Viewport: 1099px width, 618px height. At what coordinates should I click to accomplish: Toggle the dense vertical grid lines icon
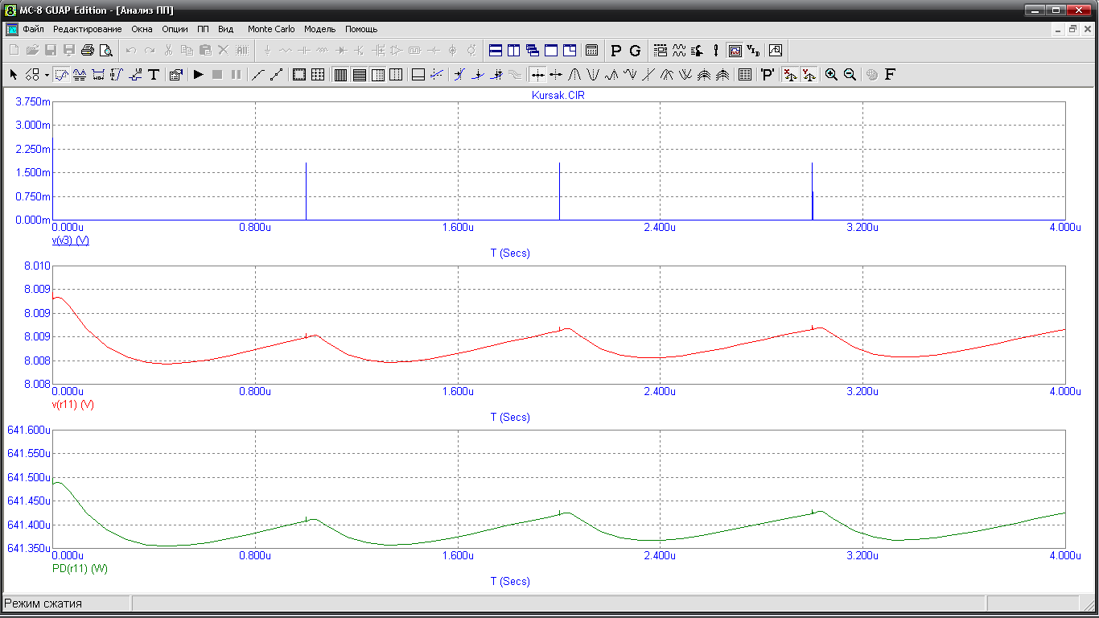click(340, 74)
